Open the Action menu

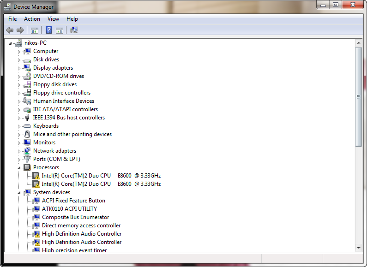[x=32, y=19]
